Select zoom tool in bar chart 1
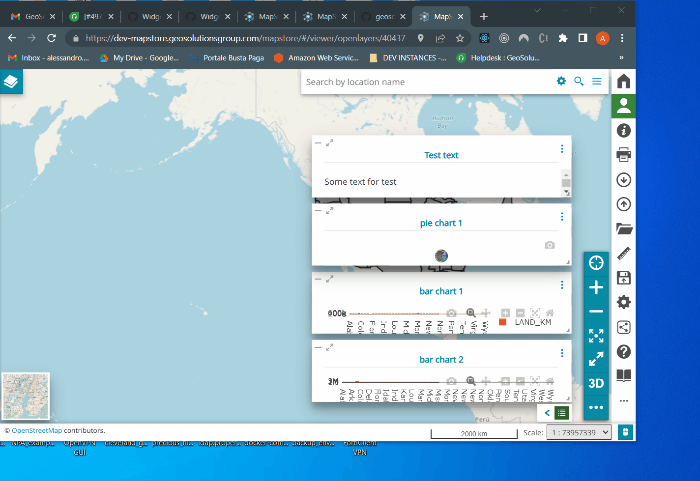Image resolution: width=700 pixels, height=481 pixels. pyautogui.click(x=470, y=312)
